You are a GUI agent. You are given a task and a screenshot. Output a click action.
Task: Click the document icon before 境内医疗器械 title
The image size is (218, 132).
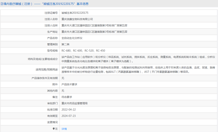click(2, 4)
